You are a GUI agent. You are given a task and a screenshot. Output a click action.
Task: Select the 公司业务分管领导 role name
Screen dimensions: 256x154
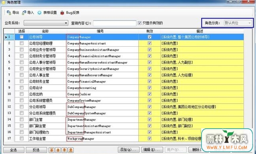[x=43, y=49]
